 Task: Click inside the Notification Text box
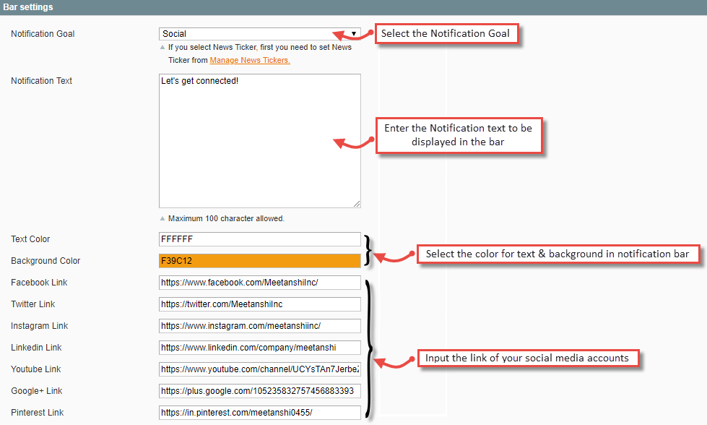tap(259, 137)
